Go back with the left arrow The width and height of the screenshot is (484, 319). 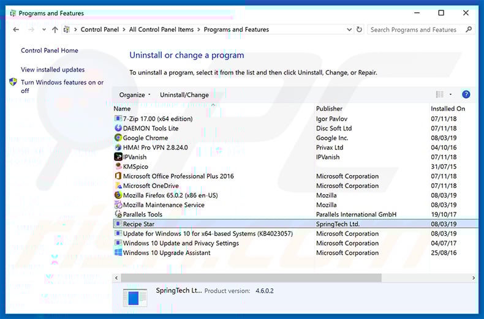16,29
